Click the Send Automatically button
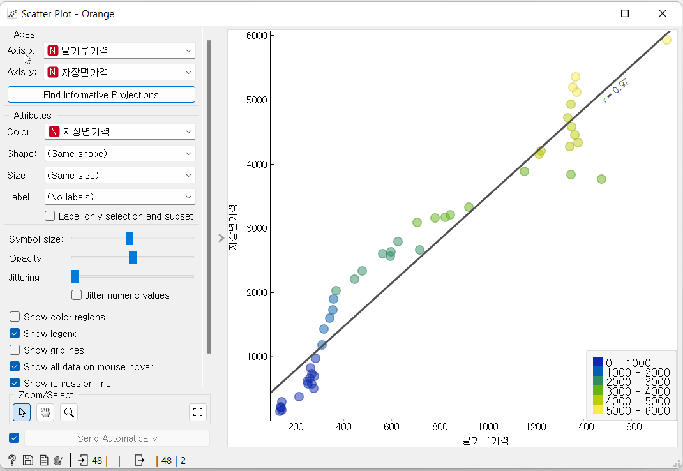Screen dimensions: 683x471 click(117, 438)
